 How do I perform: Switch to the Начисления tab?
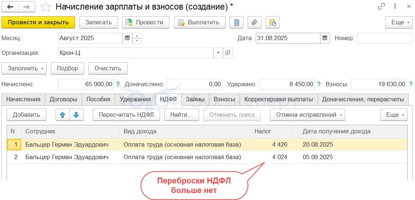pyautogui.click(x=23, y=99)
